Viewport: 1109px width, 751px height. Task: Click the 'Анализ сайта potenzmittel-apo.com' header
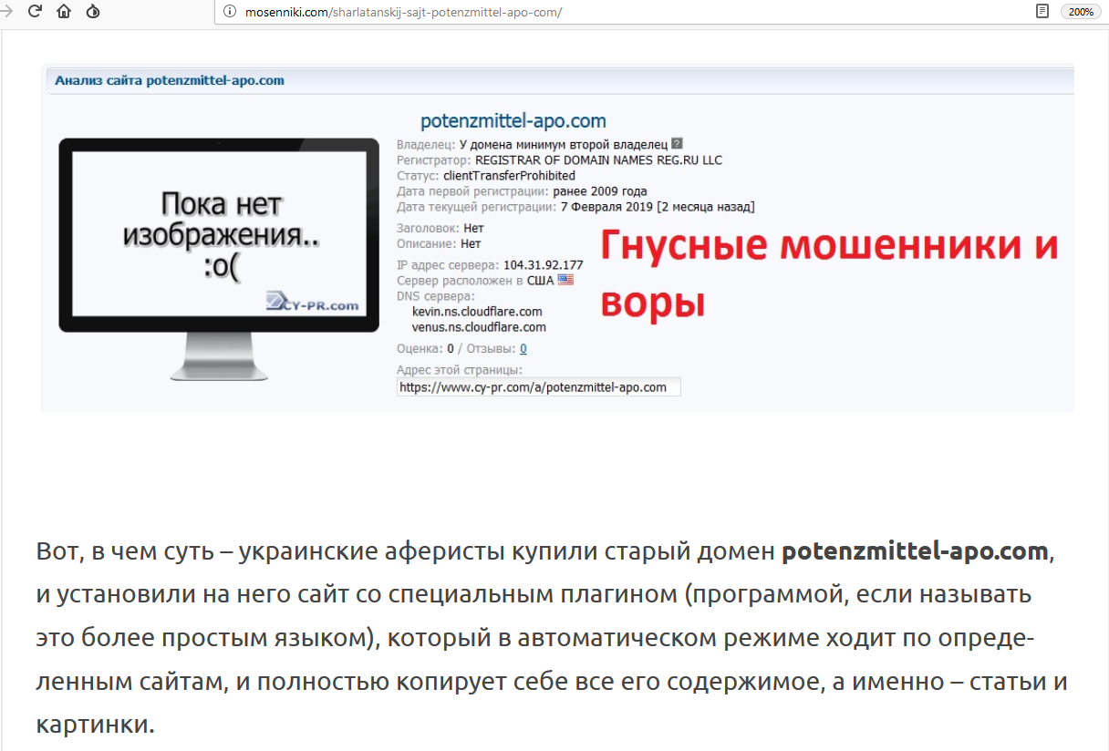[170, 80]
